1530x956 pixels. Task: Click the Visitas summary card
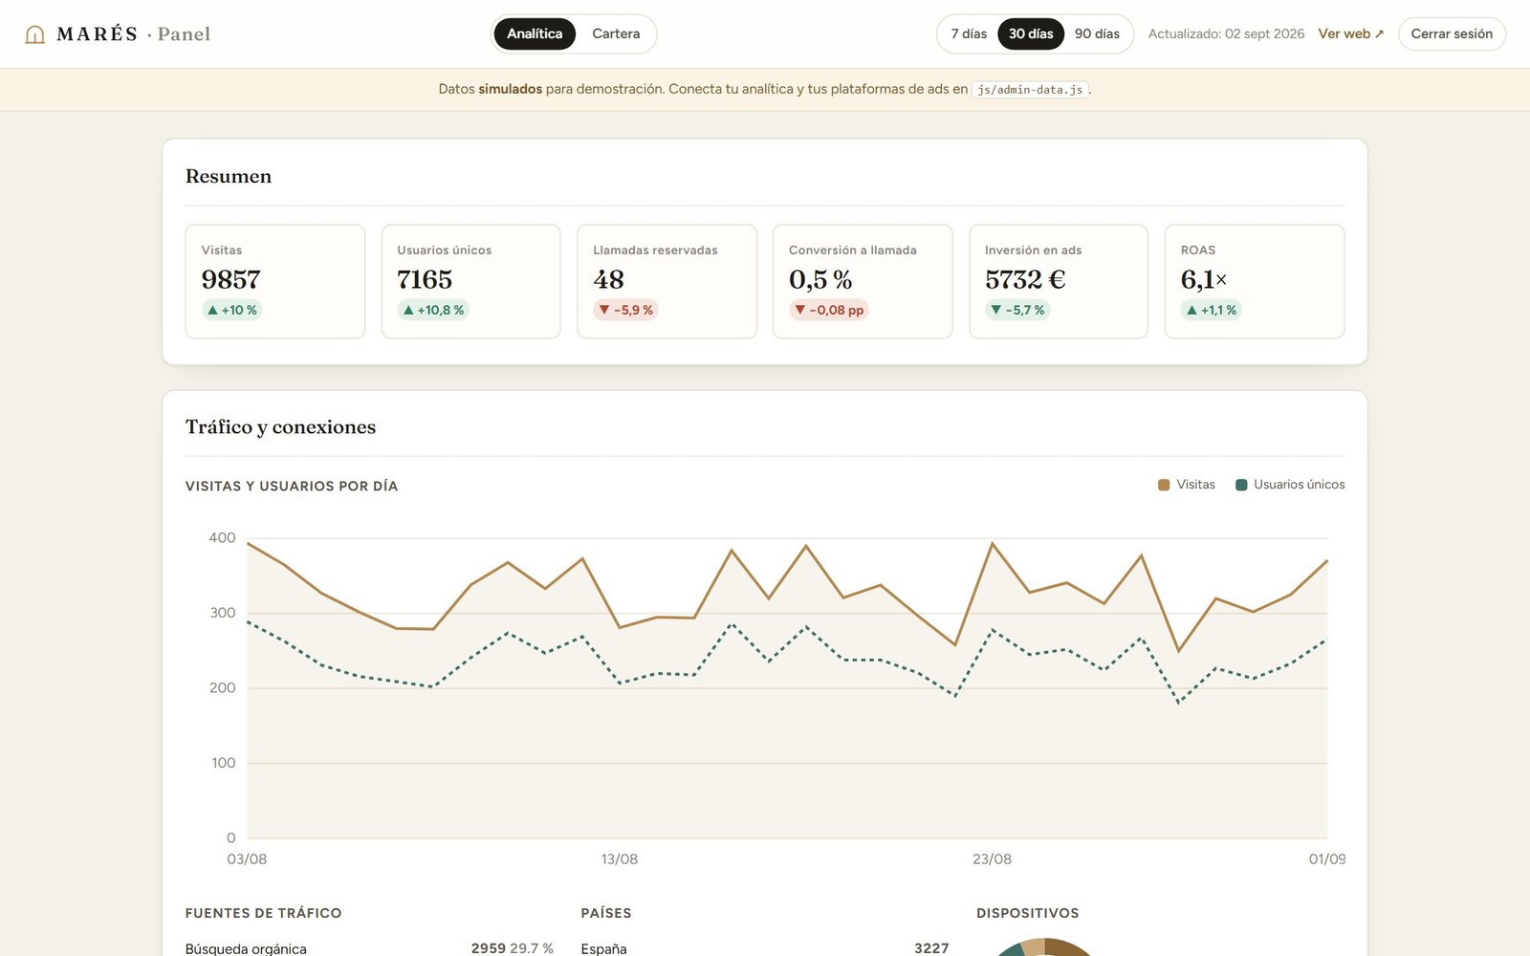click(x=275, y=281)
